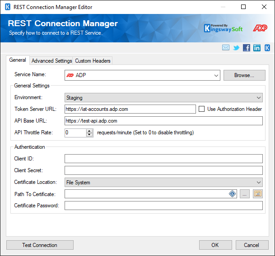Click the blue variable icon in Path To Certificate
This screenshot has height=256, width=275.
[232, 194]
